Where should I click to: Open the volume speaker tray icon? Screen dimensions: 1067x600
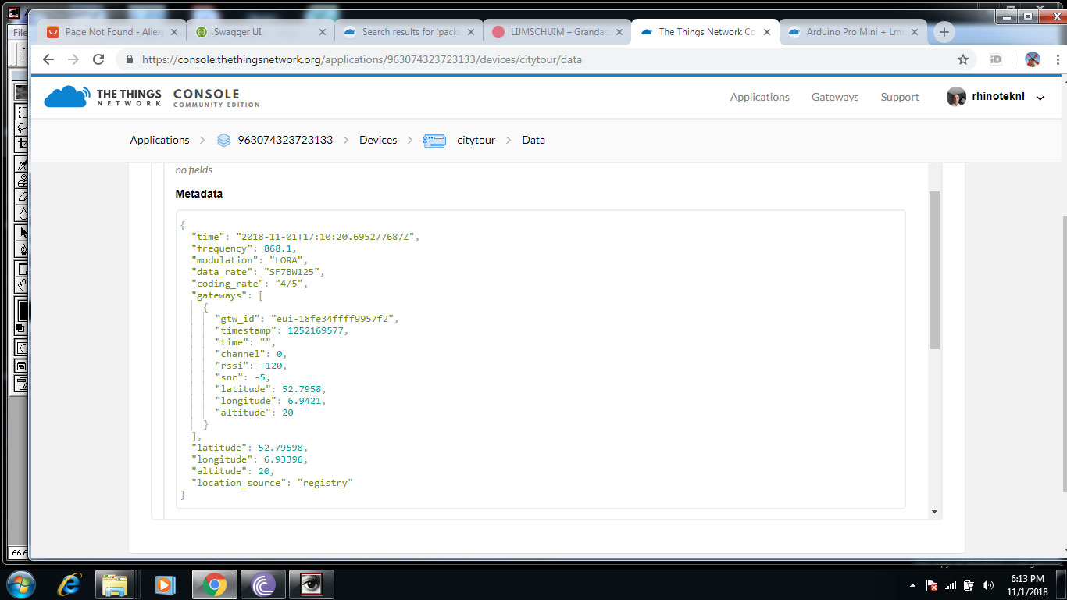(x=988, y=584)
